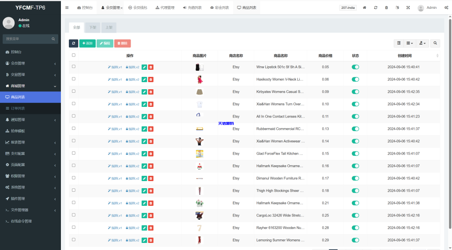This screenshot has height=250, width=452.
Task: Click the language switch icon in top bar
Action: point(397,8)
